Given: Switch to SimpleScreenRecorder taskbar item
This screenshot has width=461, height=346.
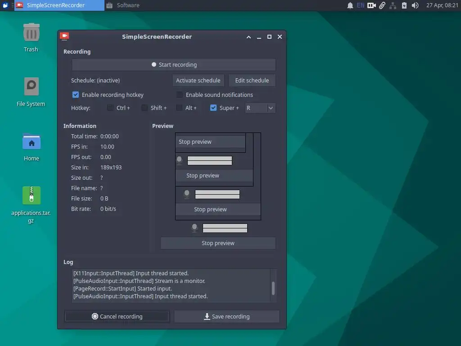Looking at the screenshot, I should [x=59, y=5].
